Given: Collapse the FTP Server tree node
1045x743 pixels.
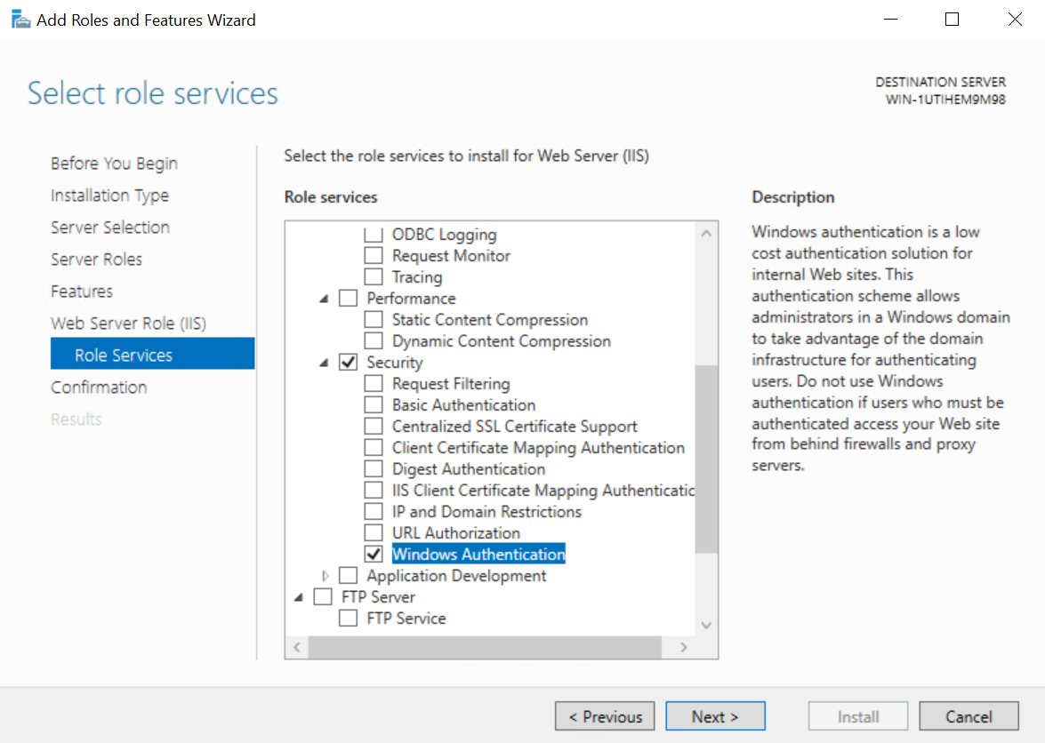Looking at the screenshot, I should (x=299, y=597).
